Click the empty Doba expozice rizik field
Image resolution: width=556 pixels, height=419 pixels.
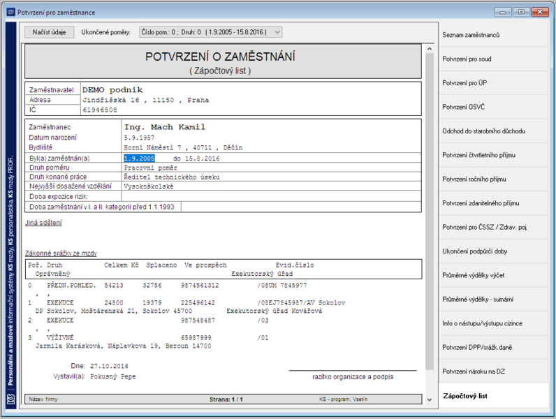(x=271, y=196)
